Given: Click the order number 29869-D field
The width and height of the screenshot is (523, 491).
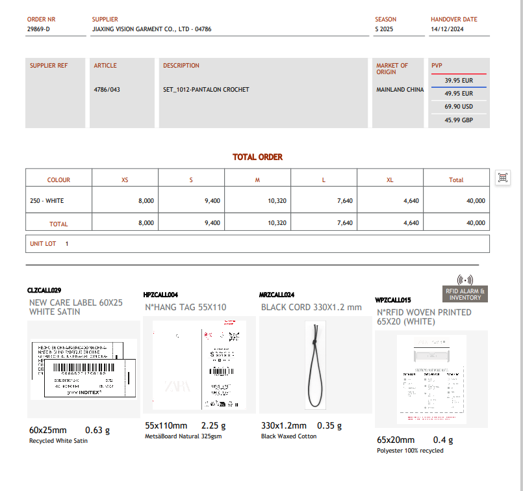Looking at the screenshot, I should pos(38,29).
